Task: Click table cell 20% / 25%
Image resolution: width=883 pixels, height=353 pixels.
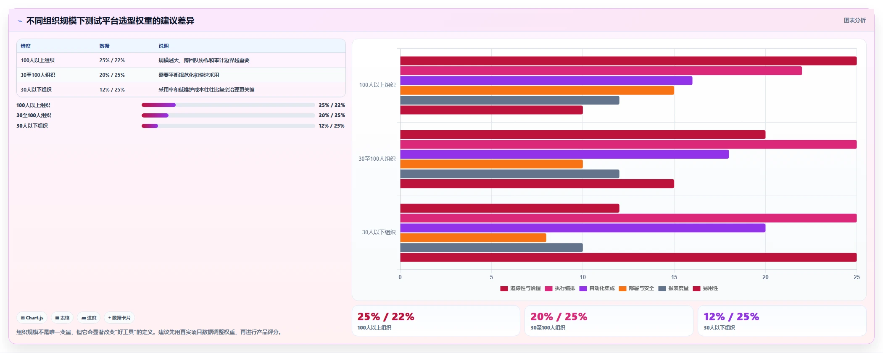Action: (112, 75)
